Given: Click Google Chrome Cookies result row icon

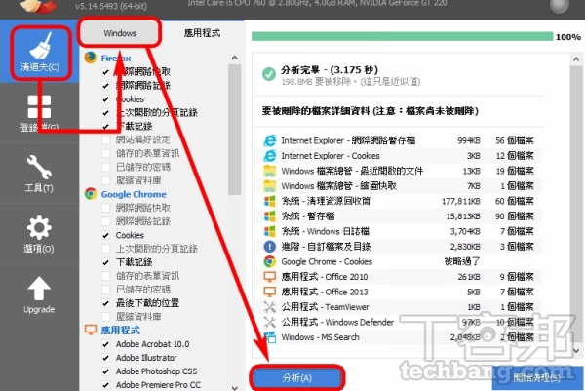Looking at the screenshot, I should coord(269,261).
